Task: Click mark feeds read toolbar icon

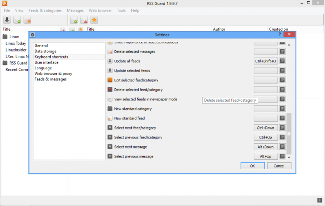Action: tap(17, 20)
